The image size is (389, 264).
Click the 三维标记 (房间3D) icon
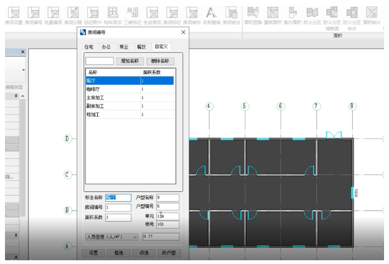click(133, 16)
